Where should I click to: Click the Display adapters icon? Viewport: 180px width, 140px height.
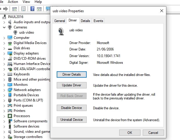10,53
